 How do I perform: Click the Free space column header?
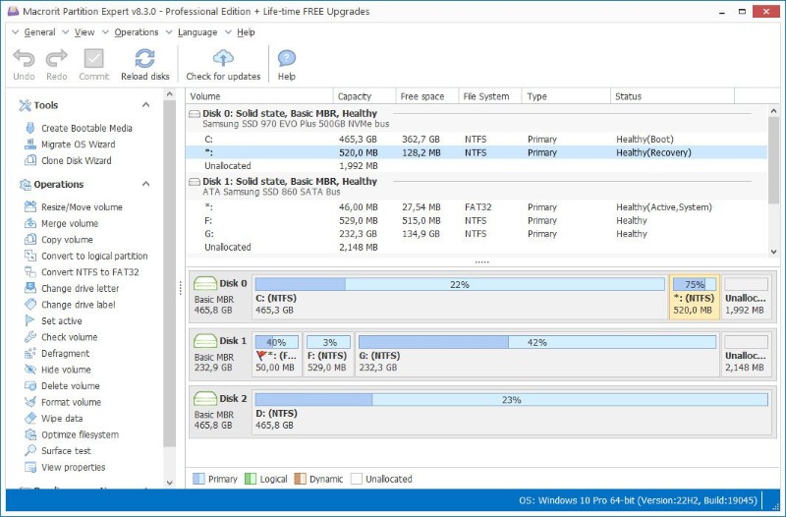pos(422,96)
